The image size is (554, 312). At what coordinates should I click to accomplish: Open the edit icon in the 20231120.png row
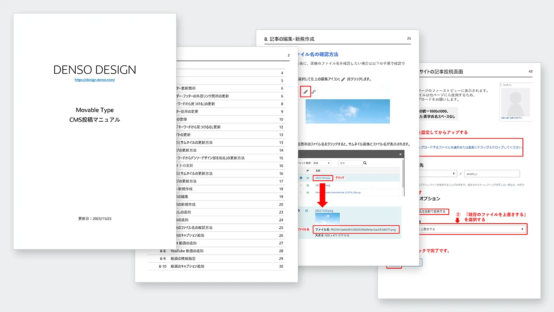click(308, 178)
